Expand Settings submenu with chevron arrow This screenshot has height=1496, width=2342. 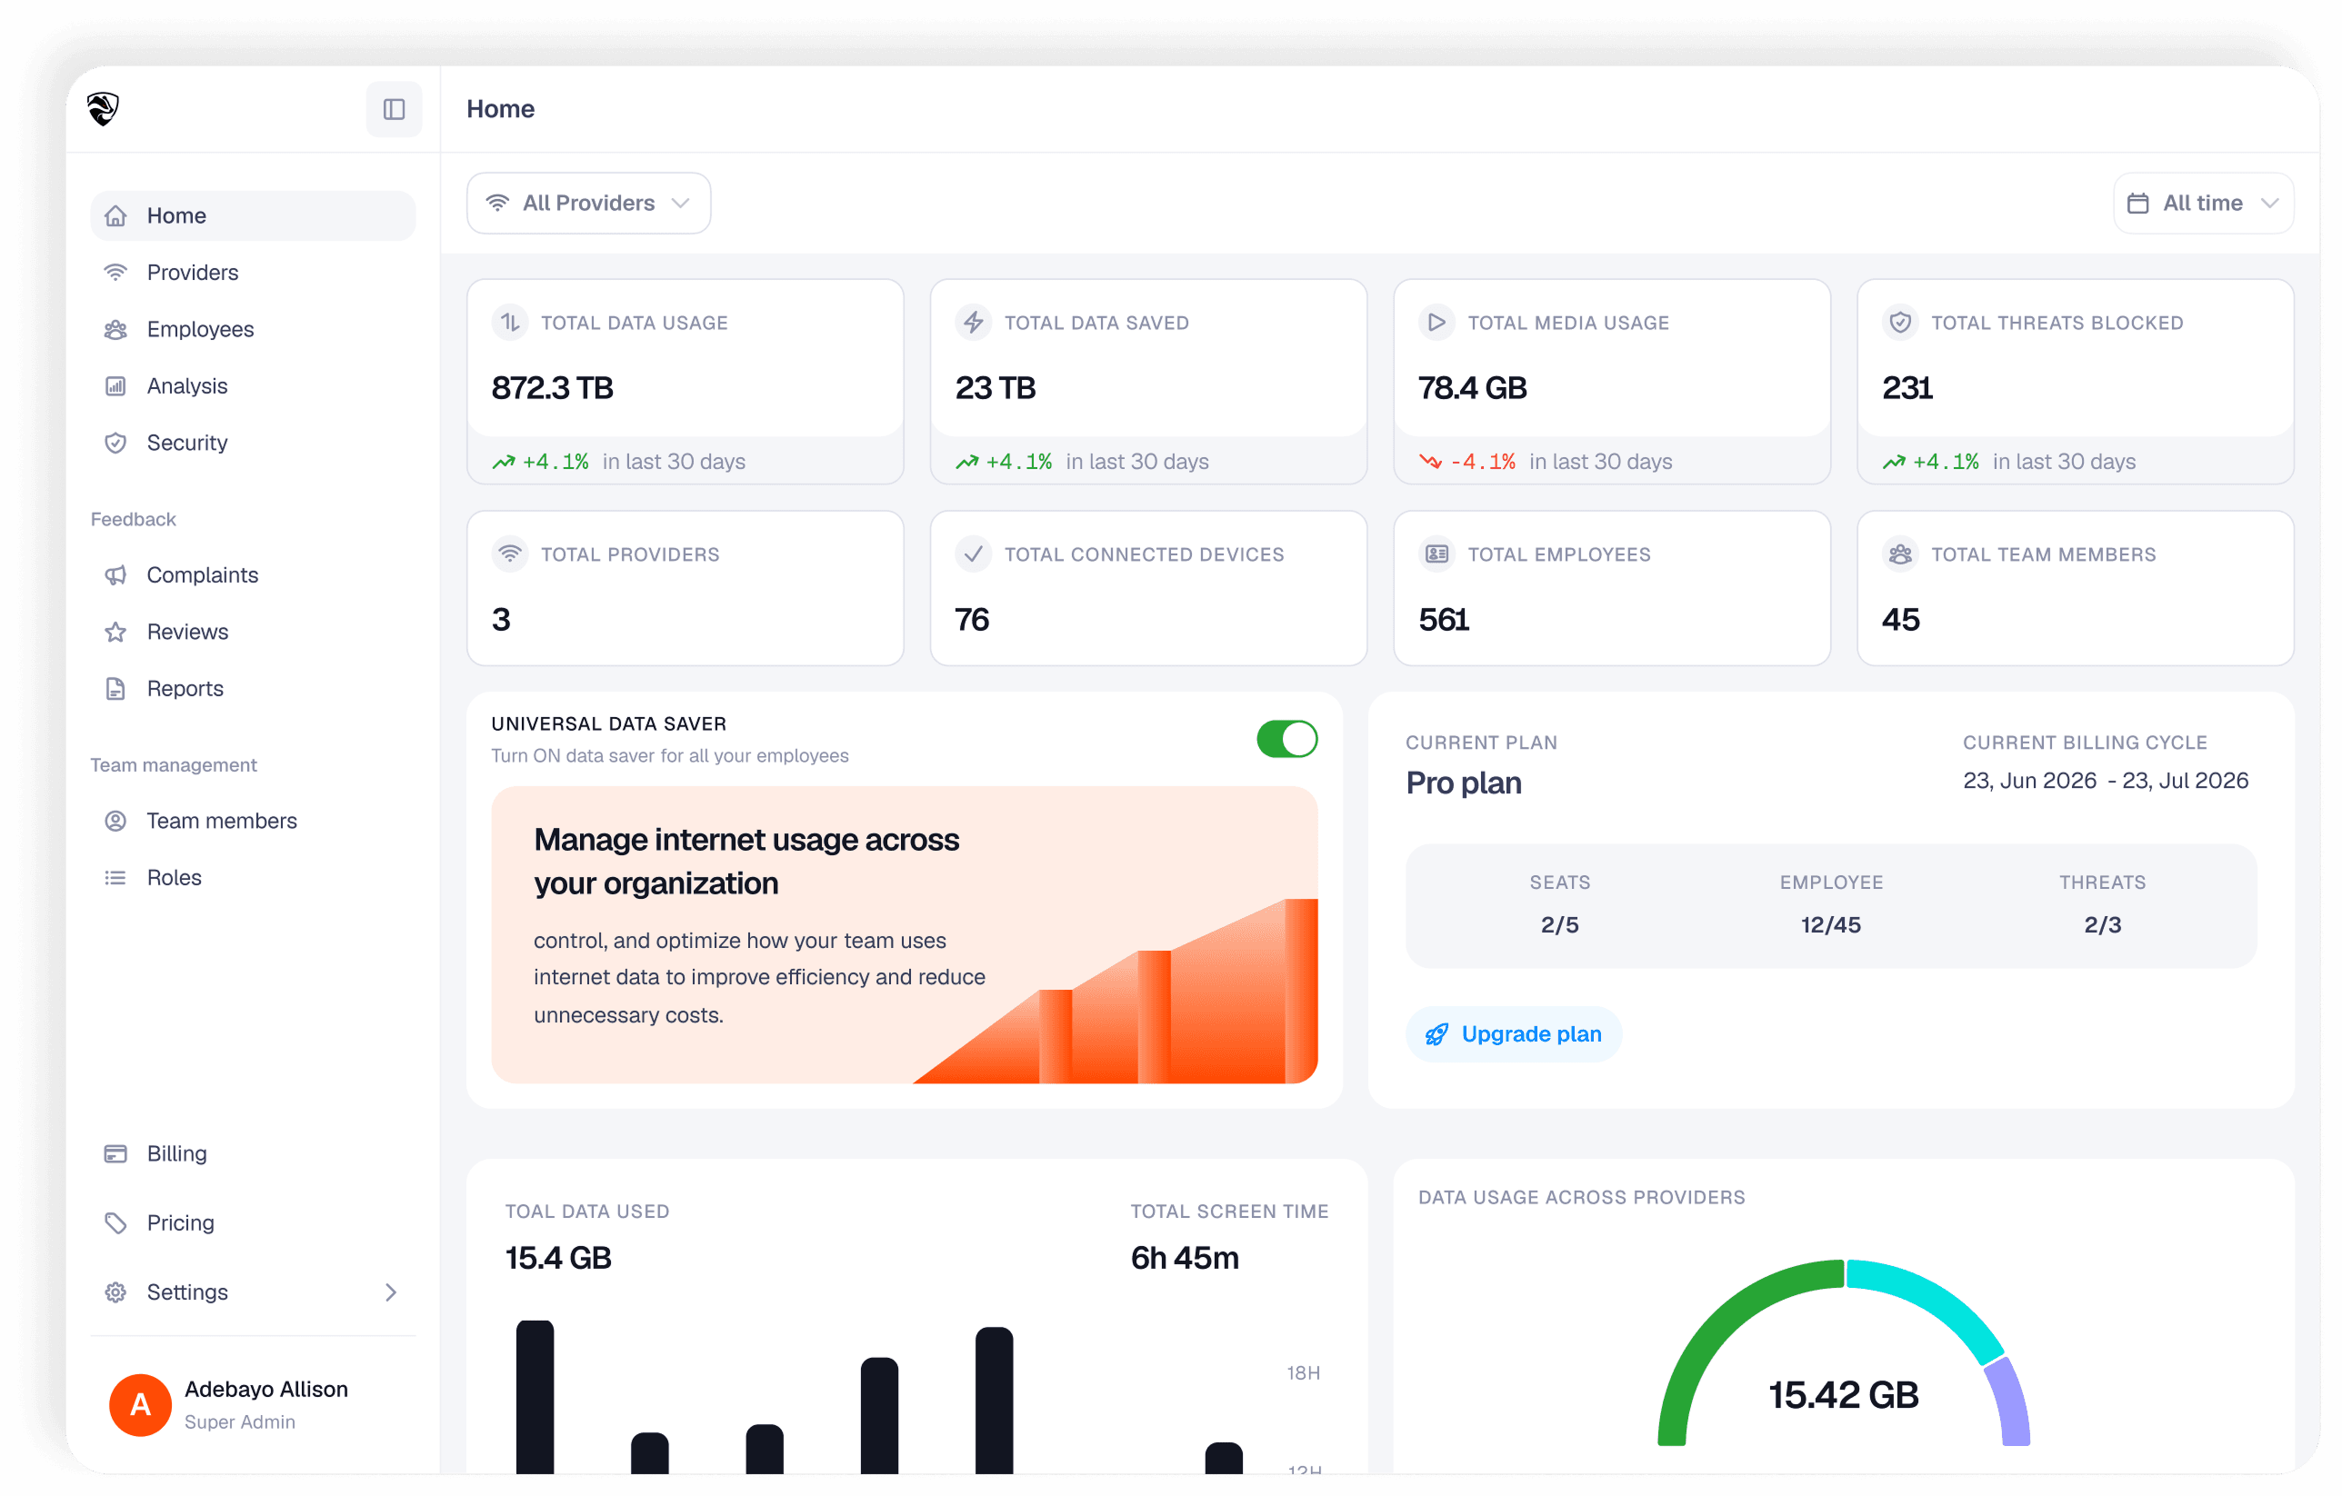point(391,1292)
